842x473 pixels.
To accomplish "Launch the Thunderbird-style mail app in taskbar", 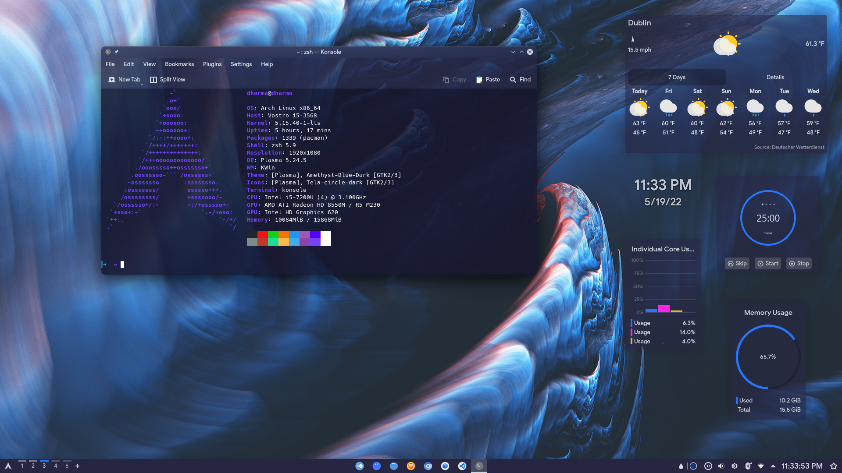I will (x=377, y=466).
